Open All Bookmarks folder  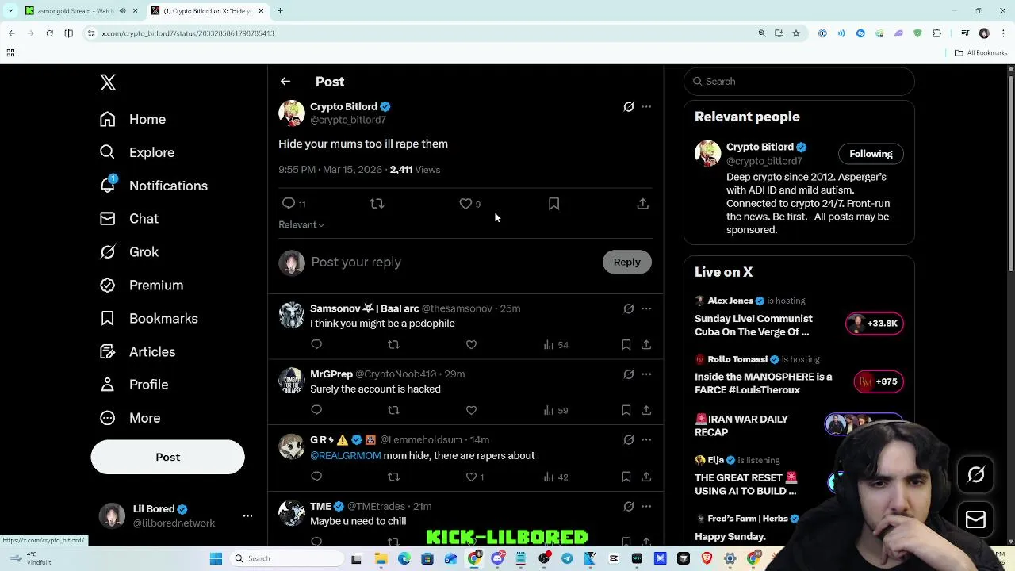click(x=981, y=53)
